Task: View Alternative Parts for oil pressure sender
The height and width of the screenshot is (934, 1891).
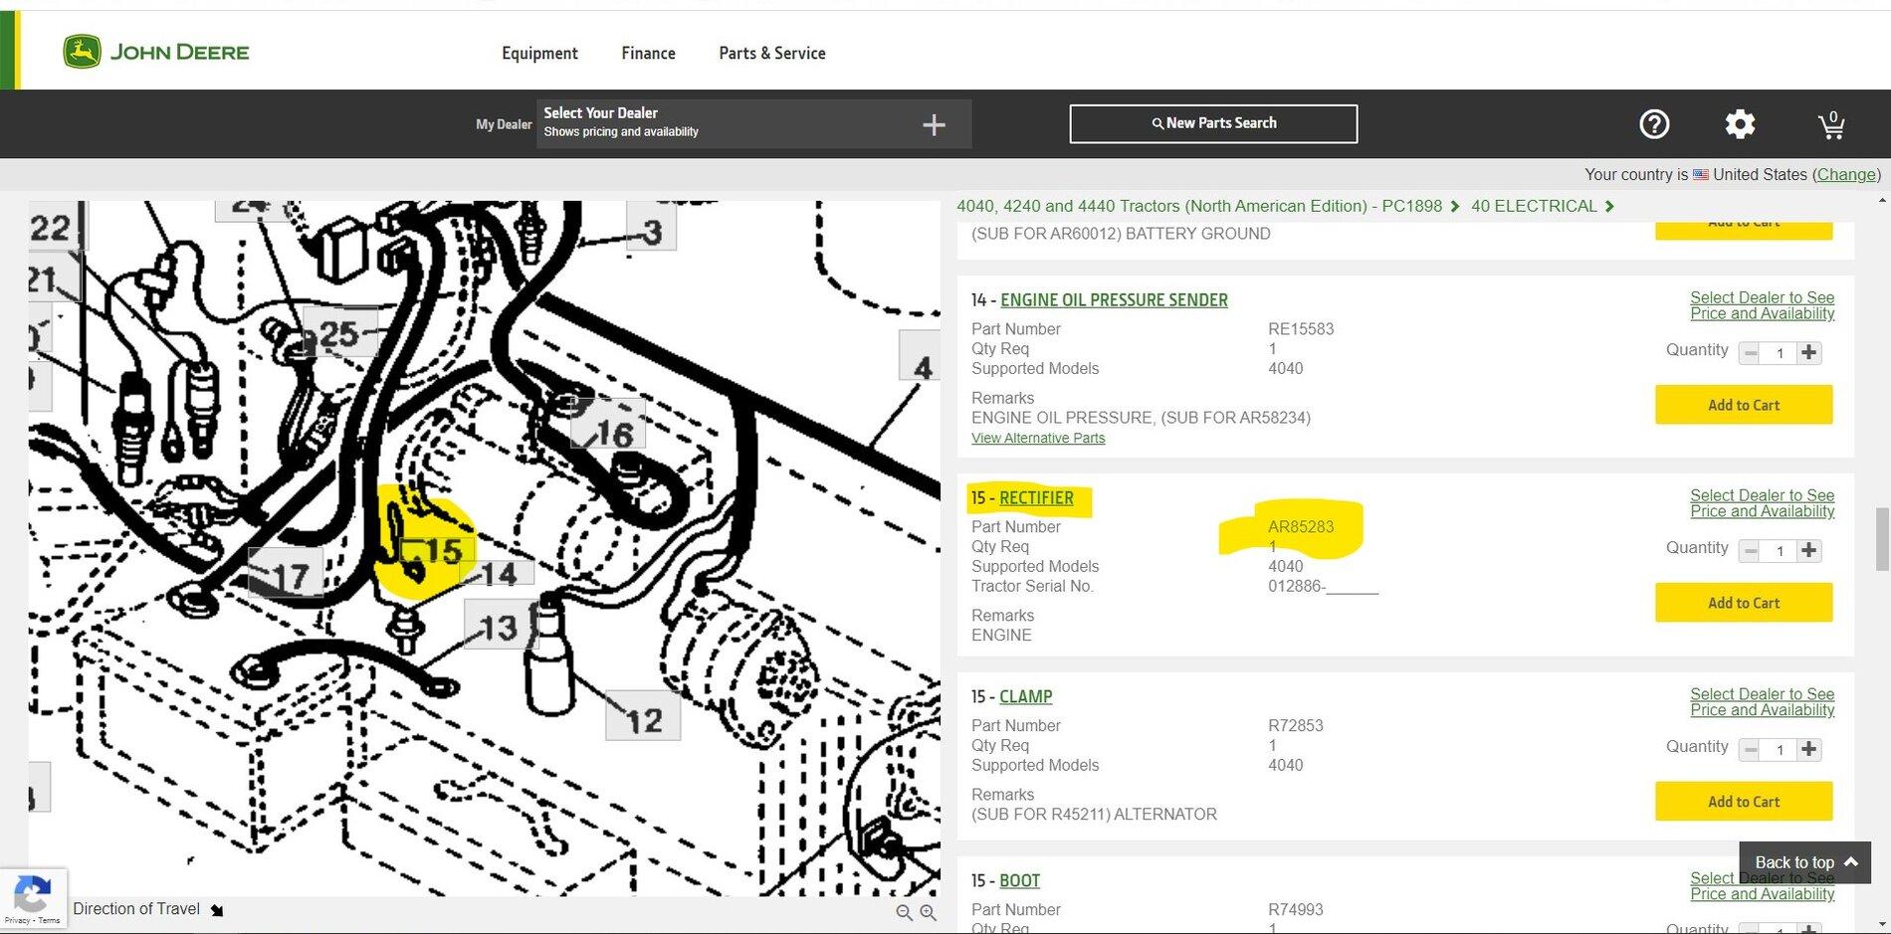Action: (x=1038, y=438)
